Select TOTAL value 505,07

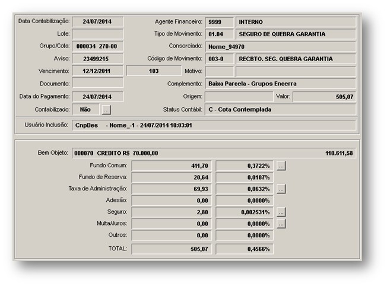172,249
